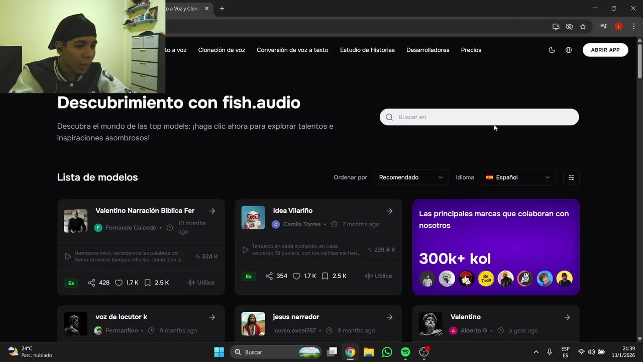Viewport: 643px width, 362px height.
Task: Click the search magnifier icon
Action: click(x=389, y=117)
